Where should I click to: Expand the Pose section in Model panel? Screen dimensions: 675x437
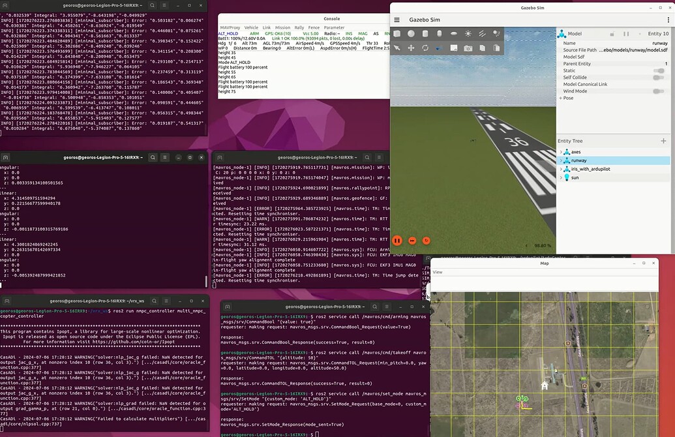(x=561, y=98)
